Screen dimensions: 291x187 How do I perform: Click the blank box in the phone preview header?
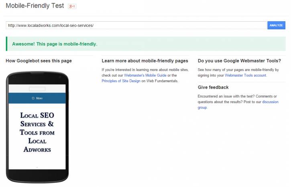pyautogui.click(x=37, y=89)
